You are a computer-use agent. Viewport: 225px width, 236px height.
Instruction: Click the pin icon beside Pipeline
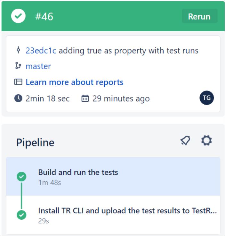coord(185,140)
